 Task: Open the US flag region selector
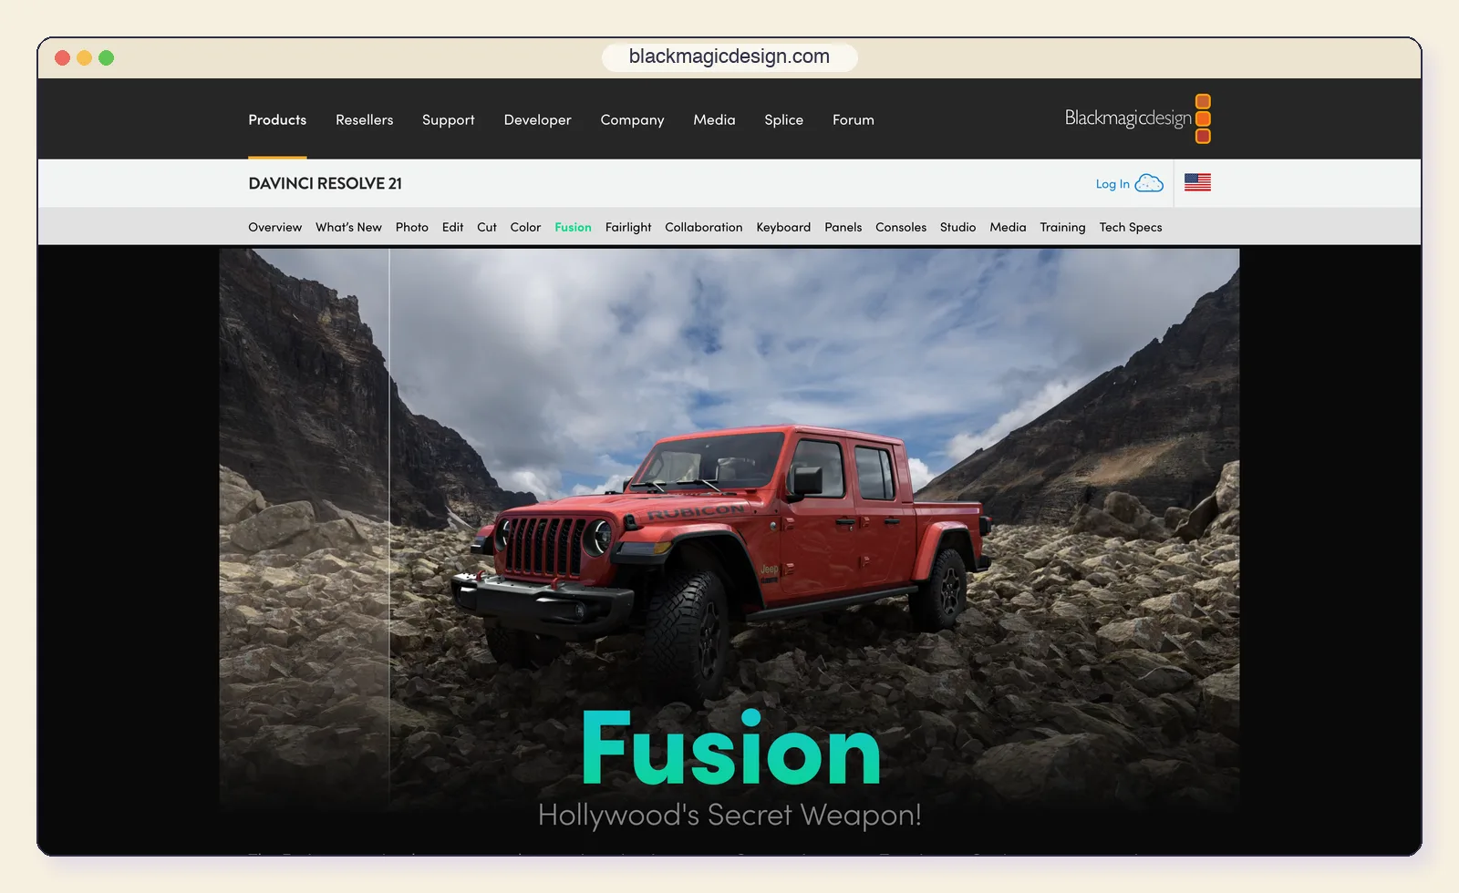pos(1197,182)
